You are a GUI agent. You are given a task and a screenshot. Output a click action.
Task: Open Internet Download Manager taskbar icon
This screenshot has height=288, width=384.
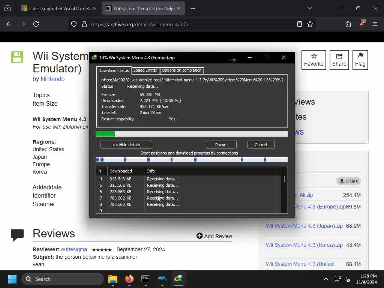(x=179, y=279)
